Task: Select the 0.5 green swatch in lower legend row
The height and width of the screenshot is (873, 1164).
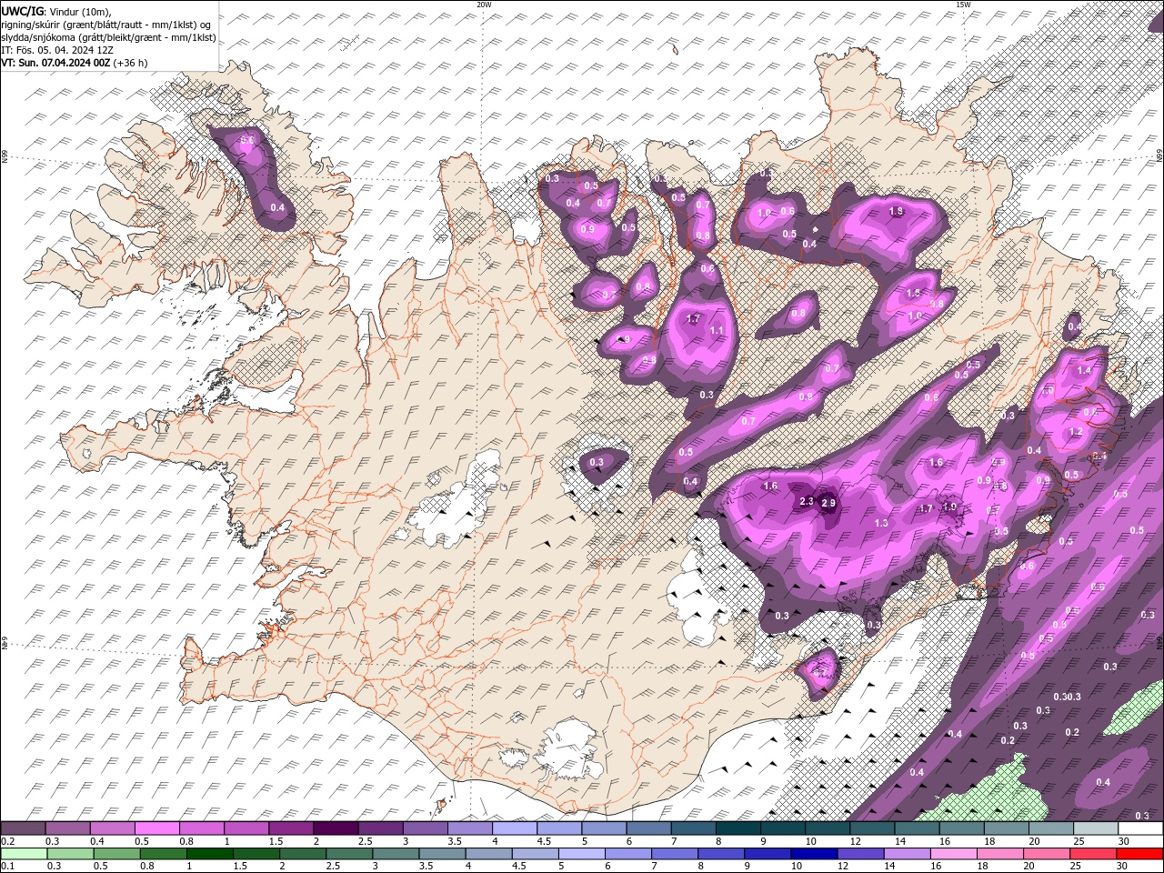Action: [x=117, y=854]
